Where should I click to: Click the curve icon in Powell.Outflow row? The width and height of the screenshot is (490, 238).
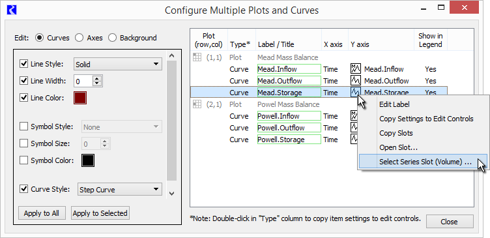[354, 128]
